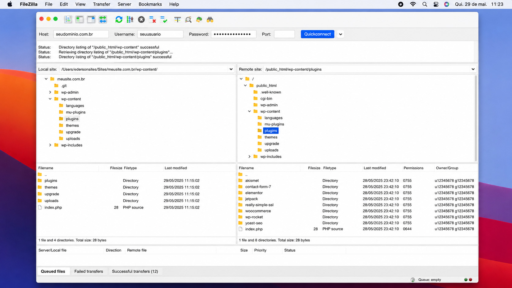Open the Quickconnect history dropdown arrow

(341, 34)
